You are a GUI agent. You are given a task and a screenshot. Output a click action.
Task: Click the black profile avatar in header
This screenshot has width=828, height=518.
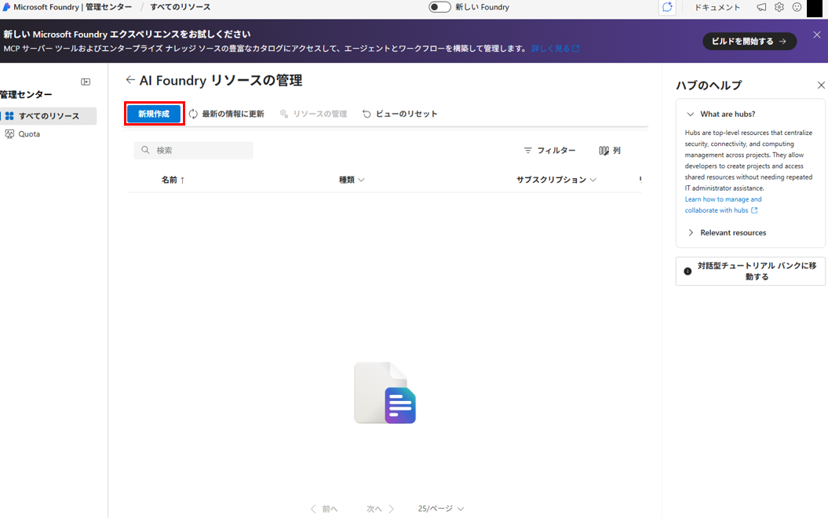pos(815,9)
